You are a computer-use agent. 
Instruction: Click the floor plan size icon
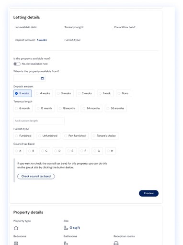66,228
